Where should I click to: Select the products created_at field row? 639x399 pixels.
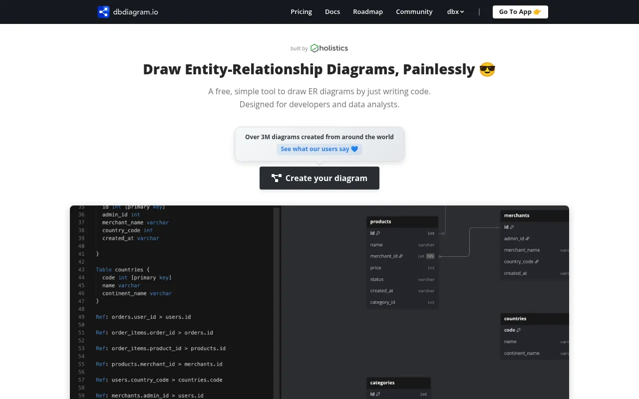(402, 291)
